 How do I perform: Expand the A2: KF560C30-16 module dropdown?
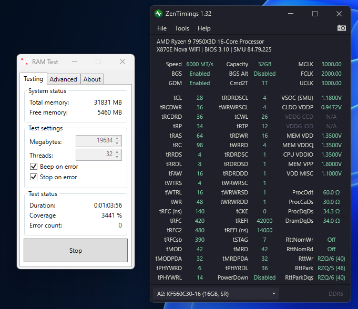tap(216, 294)
